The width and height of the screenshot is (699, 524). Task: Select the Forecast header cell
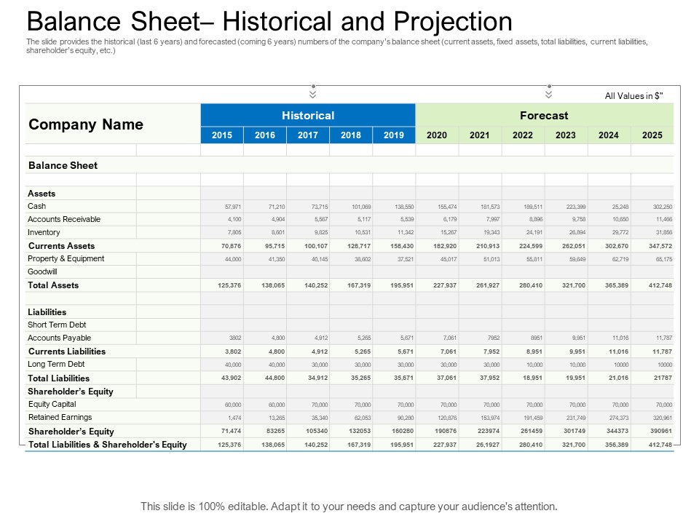coord(545,116)
